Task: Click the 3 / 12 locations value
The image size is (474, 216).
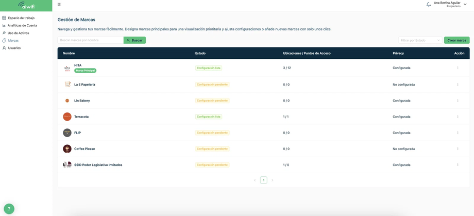Action: [287, 68]
